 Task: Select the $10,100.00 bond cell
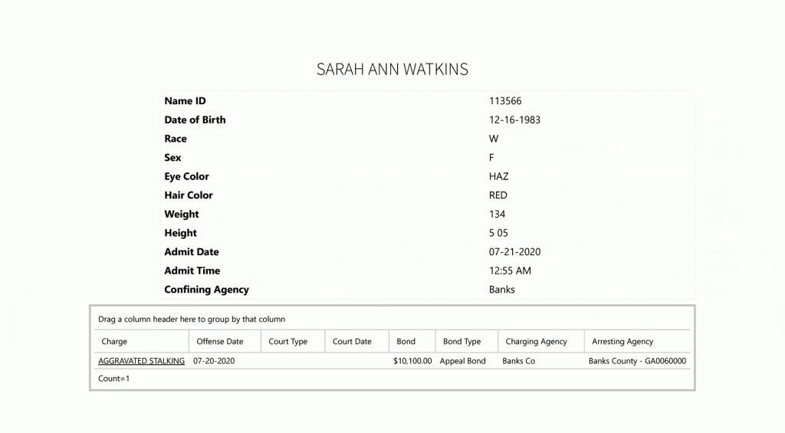pos(412,361)
